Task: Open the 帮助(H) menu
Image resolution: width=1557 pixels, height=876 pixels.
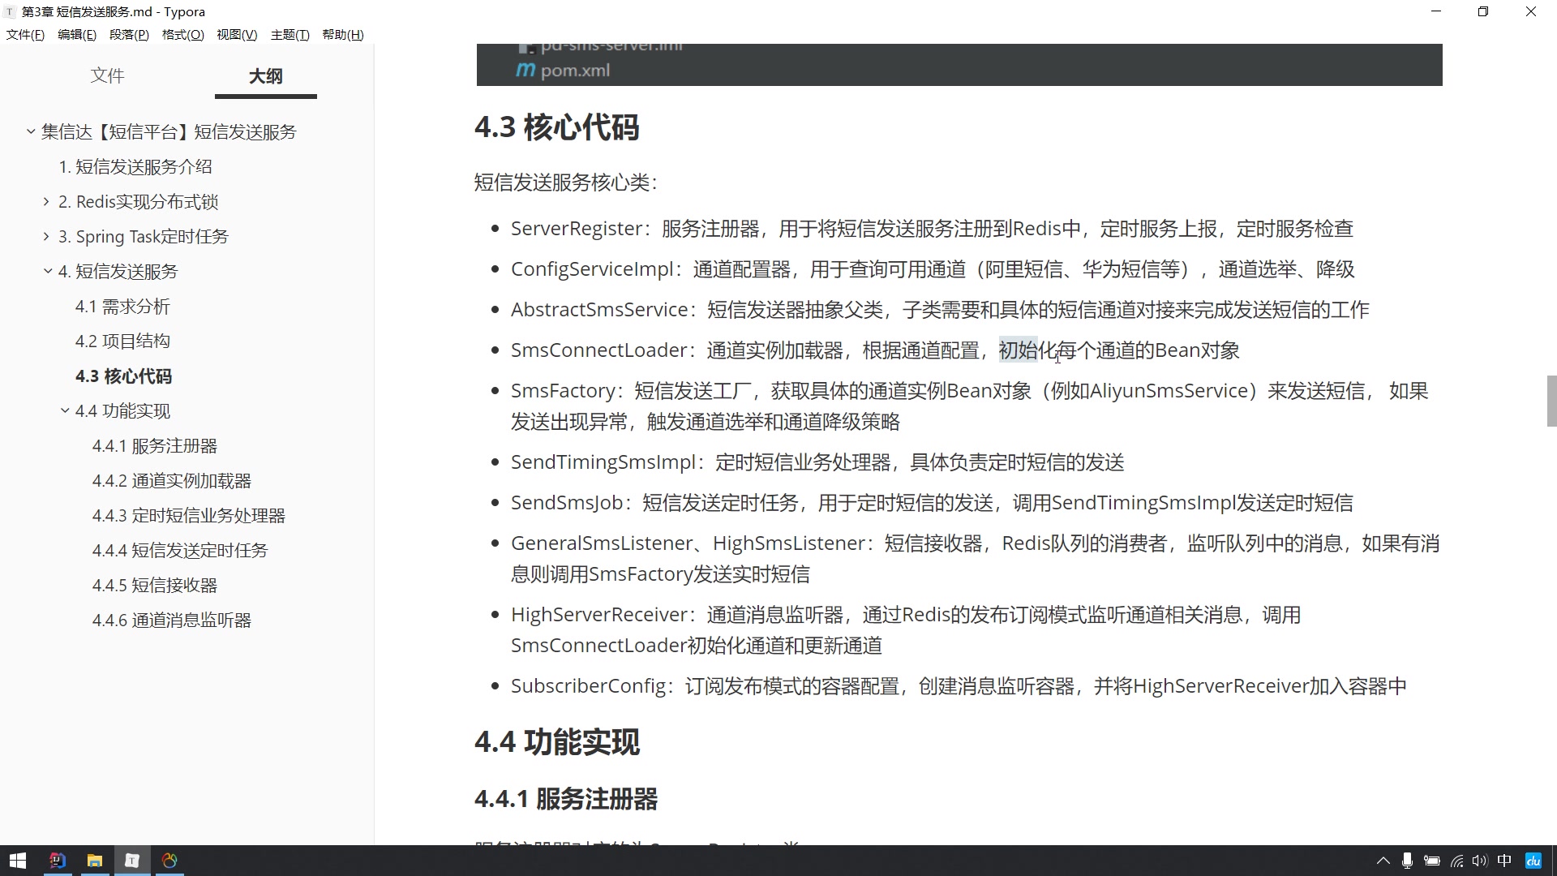Action: click(343, 35)
